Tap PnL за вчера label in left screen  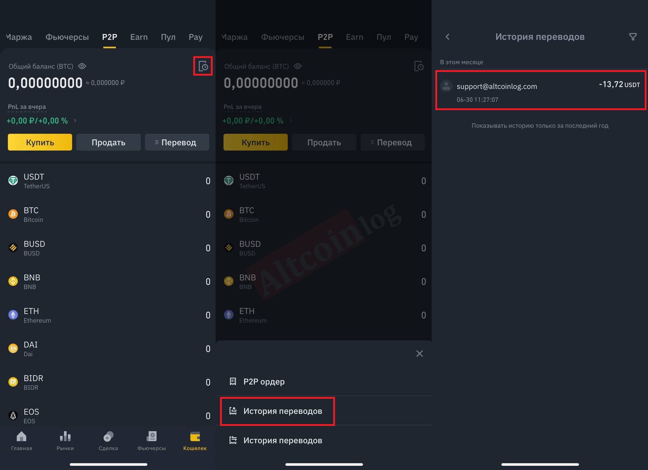pos(27,107)
